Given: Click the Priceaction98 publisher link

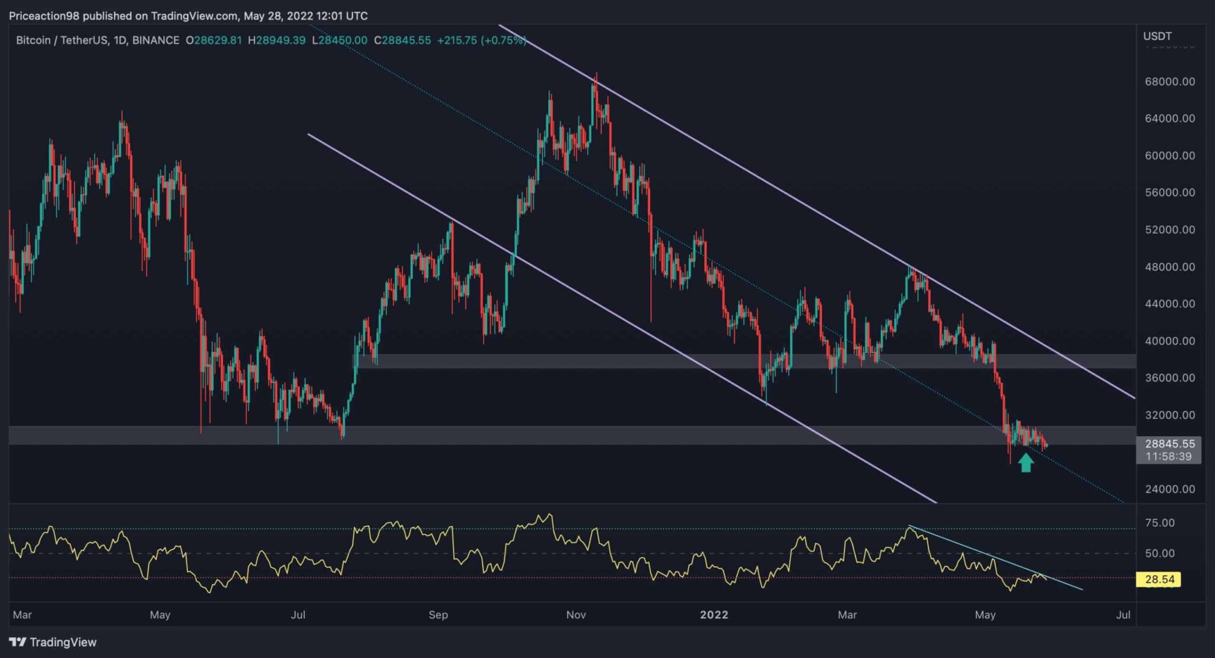Looking at the screenshot, I should [43, 16].
